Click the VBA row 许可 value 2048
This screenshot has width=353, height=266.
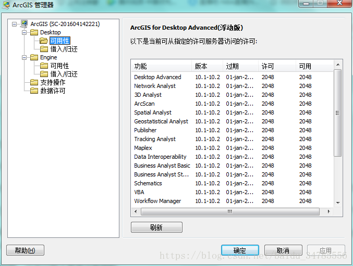(x=267, y=192)
